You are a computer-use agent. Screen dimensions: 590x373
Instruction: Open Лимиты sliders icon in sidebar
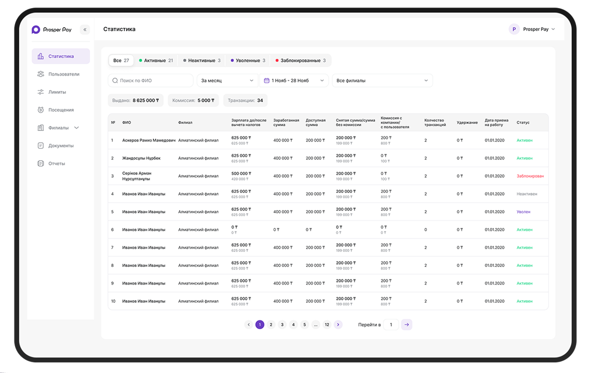coord(41,92)
